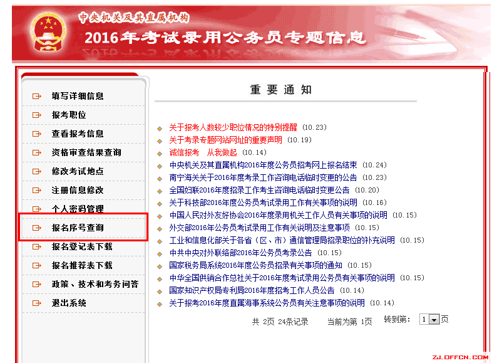Screen dimensions: 492x363
Task: Open 个人密码管理 in the sidebar
Action: click(78, 209)
